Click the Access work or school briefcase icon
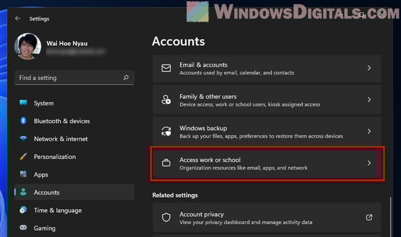This screenshot has width=401, height=237. pyautogui.click(x=166, y=163)
